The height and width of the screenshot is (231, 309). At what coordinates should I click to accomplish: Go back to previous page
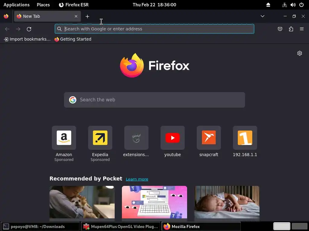[7, 29]
